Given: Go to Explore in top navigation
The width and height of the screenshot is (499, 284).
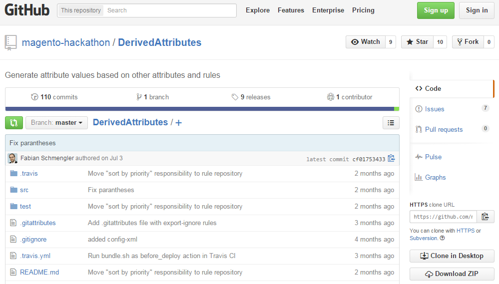Looking at the screenshot, I should [258, 10].
